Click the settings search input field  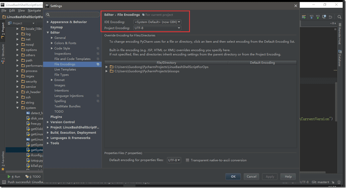(73, 14)
